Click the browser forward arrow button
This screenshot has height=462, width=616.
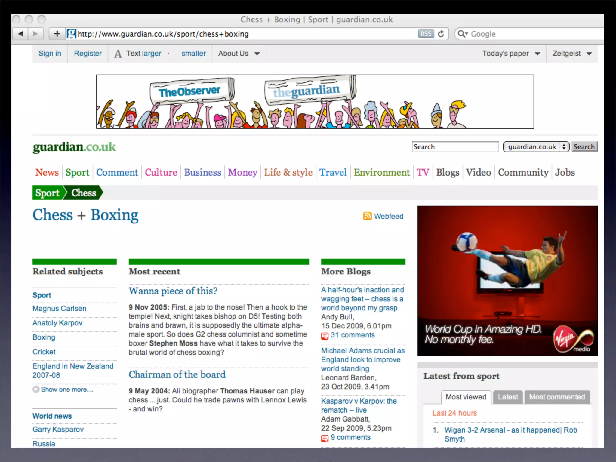pyautogui.click(x=35, y=34)
